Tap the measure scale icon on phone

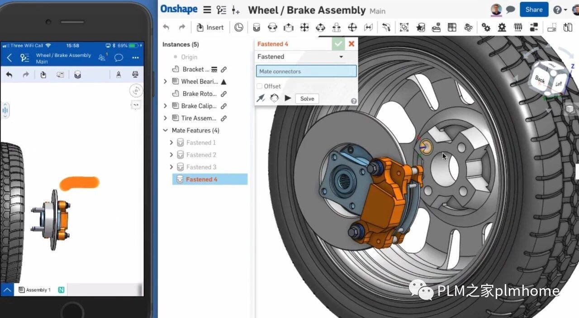point(135,75)
